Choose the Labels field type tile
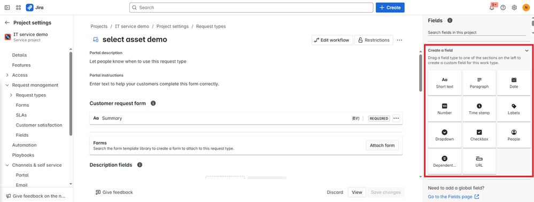The image size is (534, 202). (514, 109)
